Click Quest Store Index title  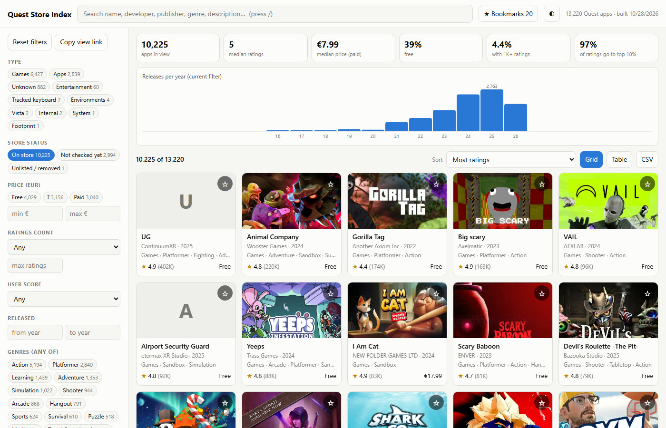pos(39,14)
